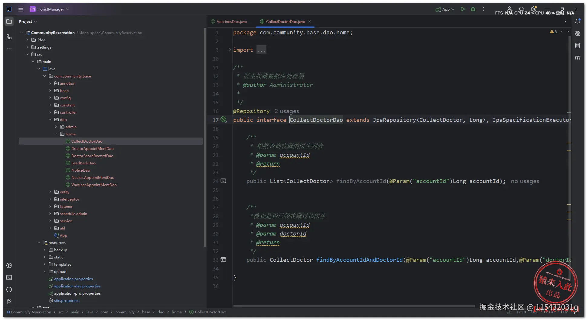
Task: Close the CollectDoctorDao.java tab
Action: pos(310,21)
